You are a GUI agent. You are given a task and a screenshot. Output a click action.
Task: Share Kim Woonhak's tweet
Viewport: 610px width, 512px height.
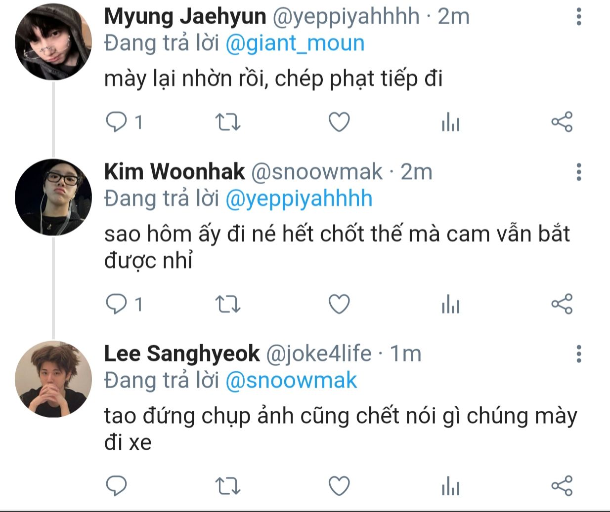pyautogui.click(x=562, y=304)
